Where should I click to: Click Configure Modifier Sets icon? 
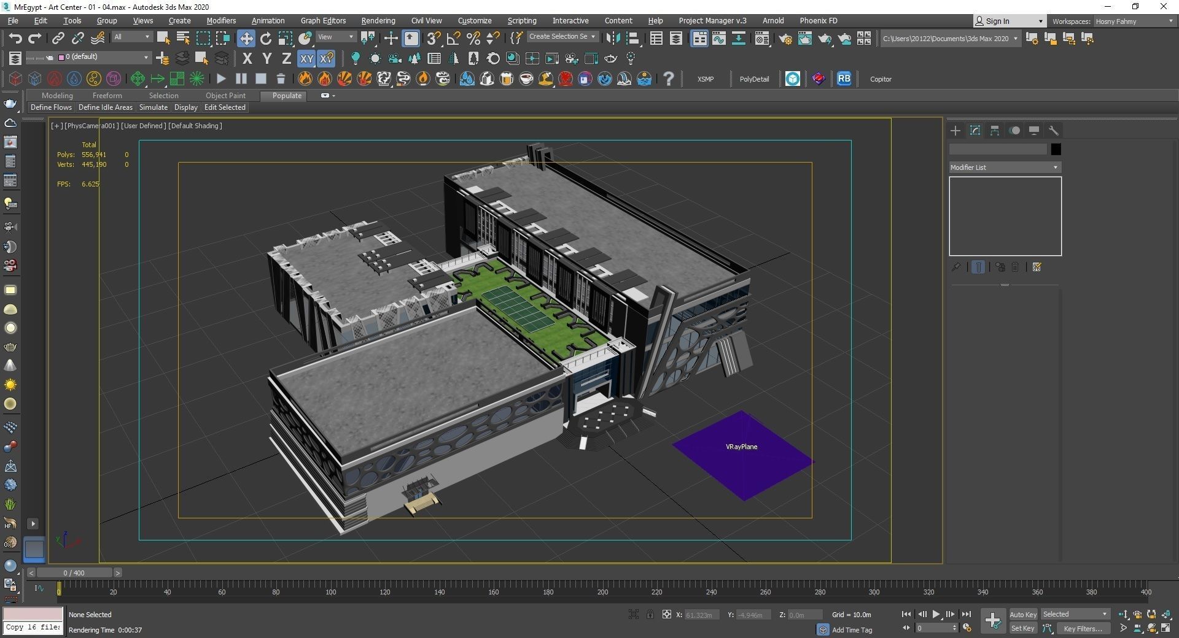(x=1037, y=267)
